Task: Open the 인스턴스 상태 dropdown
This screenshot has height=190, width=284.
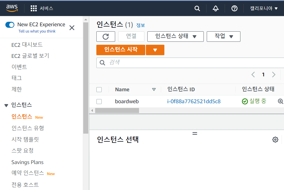Action: [x=175, y=36]
